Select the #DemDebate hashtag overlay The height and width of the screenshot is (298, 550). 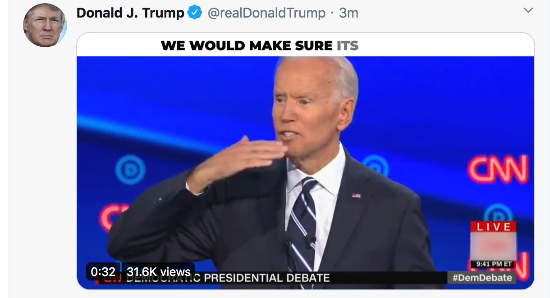click(x=483, y=278)
